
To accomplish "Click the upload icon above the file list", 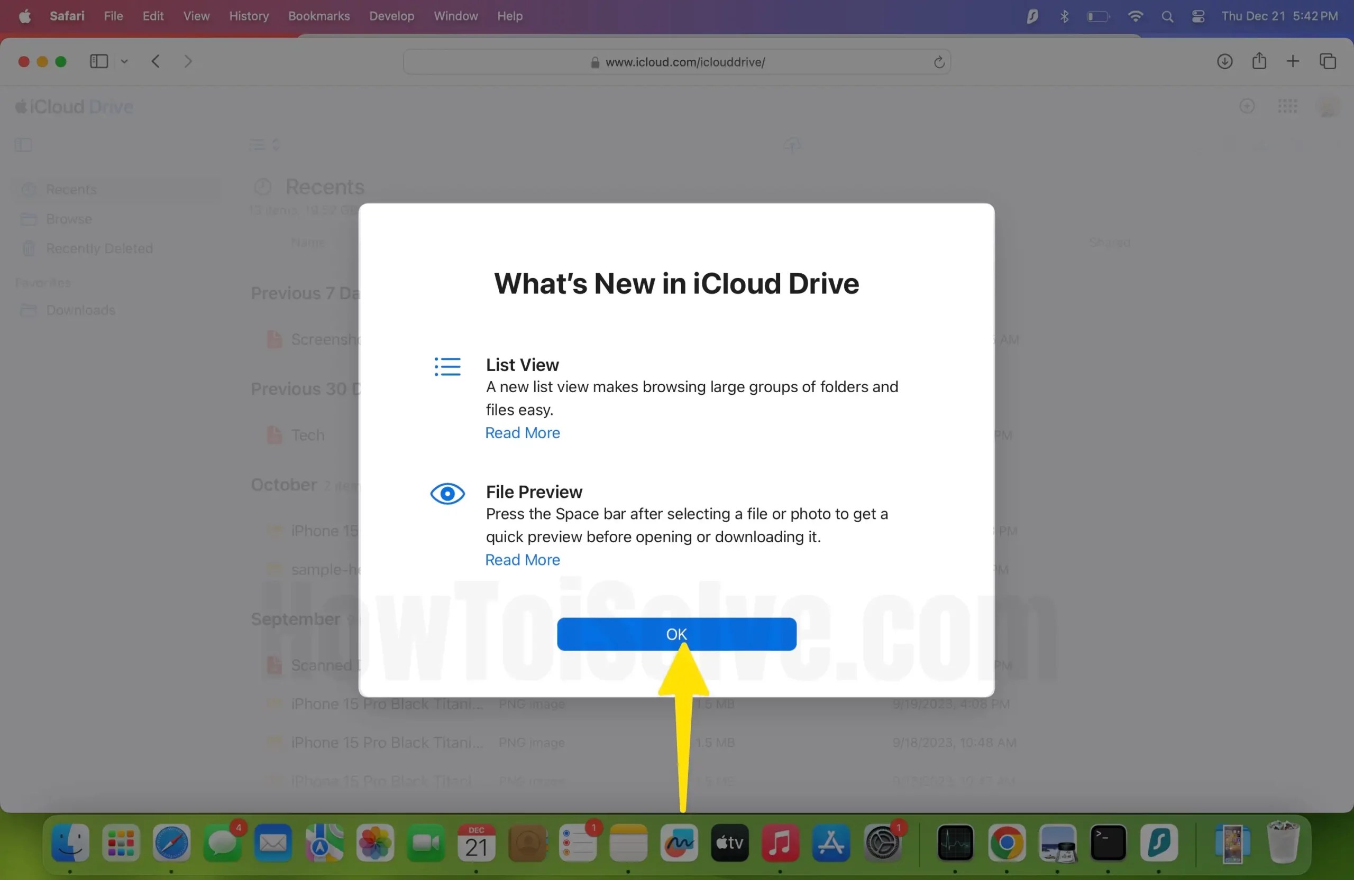I will click(792, 145).
